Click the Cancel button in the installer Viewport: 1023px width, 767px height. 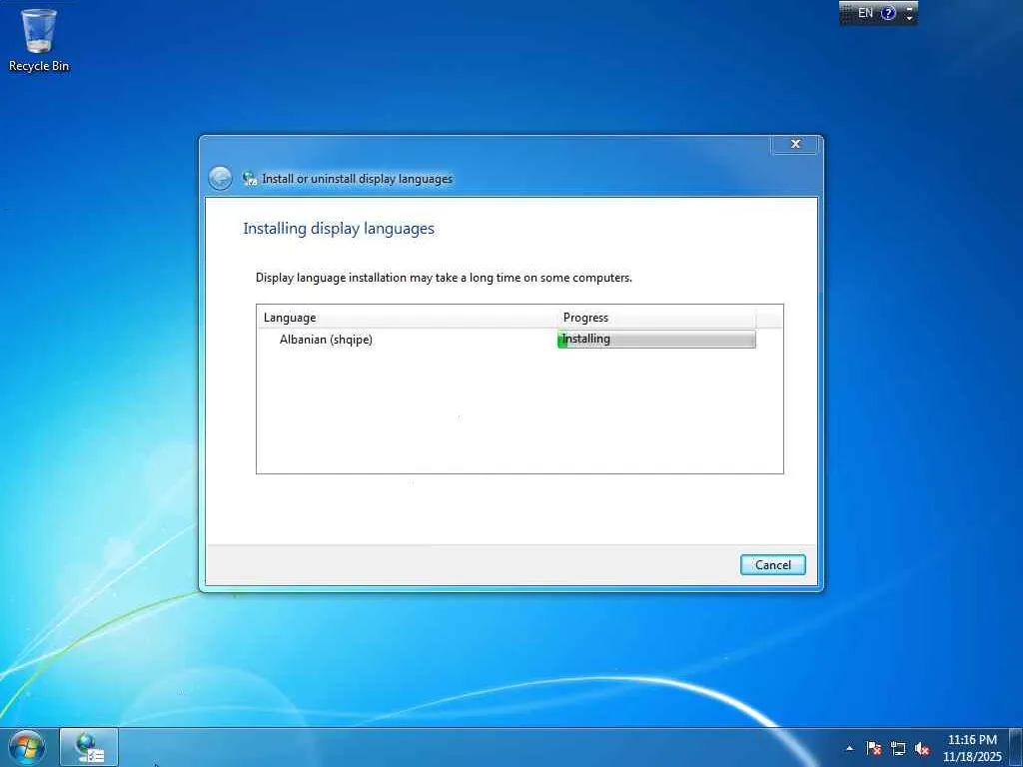[772, 565]
